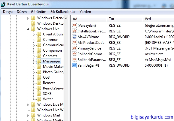
Task: Select the Client Album folder icon
Action: click(x=39, y=34)
